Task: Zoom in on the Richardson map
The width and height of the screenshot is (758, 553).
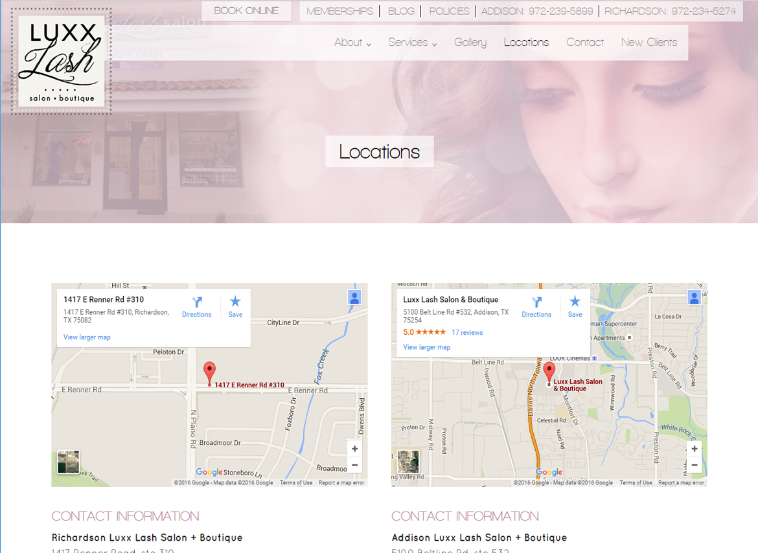Action: pos(355,449)
